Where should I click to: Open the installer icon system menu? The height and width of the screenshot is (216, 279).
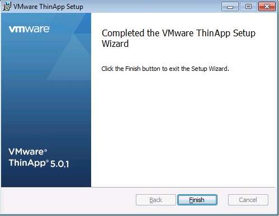click(7, 7)
